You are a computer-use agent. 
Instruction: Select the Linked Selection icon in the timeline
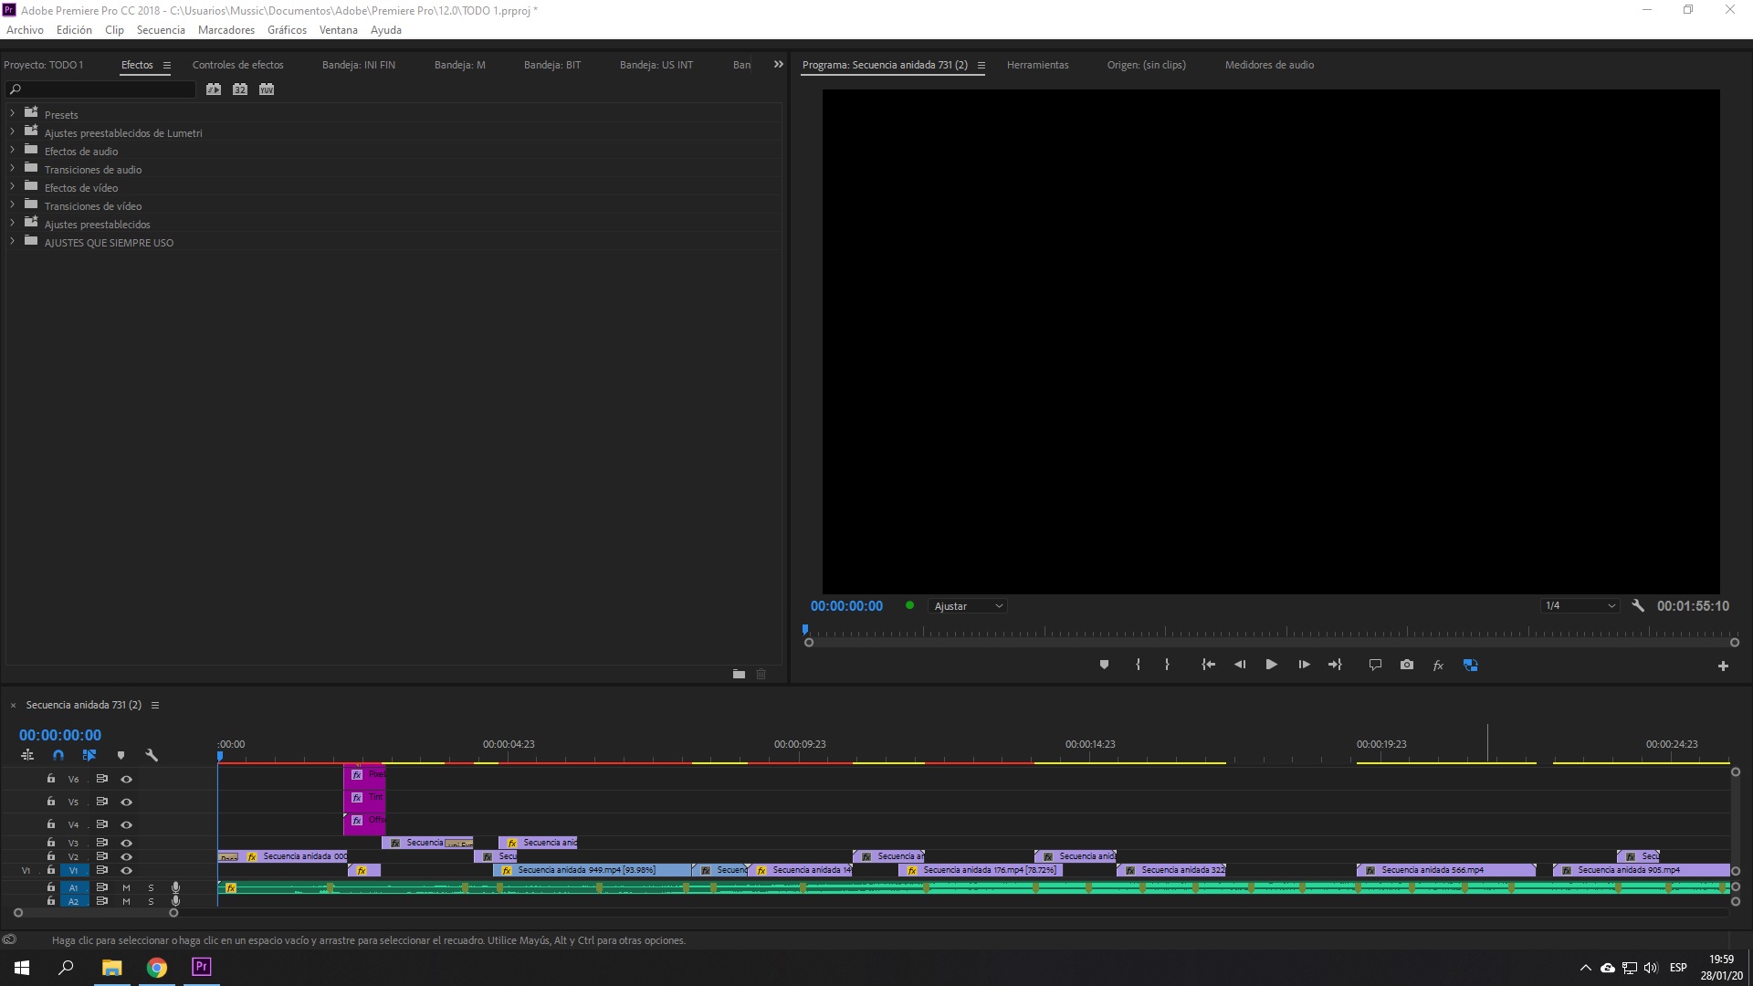pyautogui.click(x=89, y=755)
